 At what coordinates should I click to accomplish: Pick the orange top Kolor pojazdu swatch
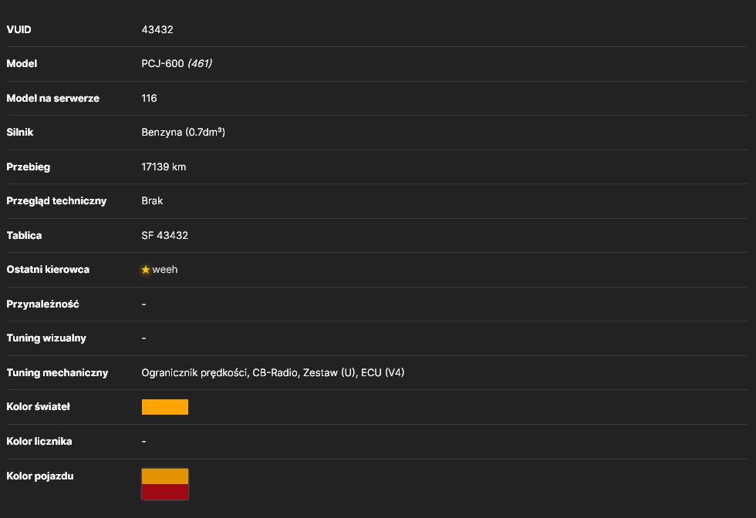(165, 476)
